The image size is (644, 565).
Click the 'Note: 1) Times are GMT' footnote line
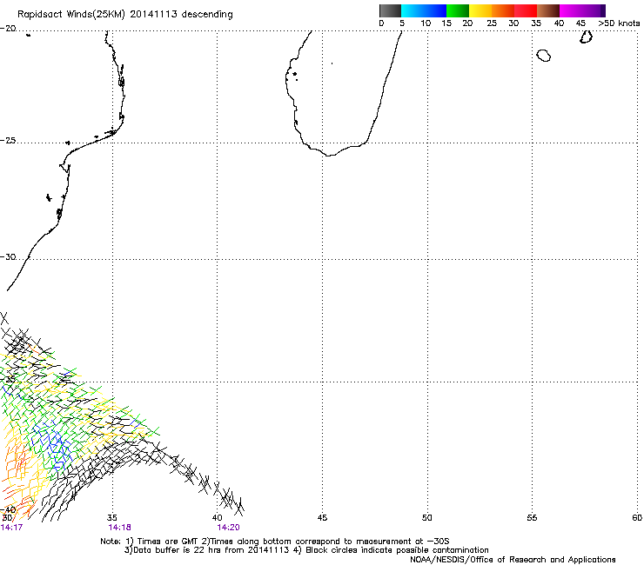pos(275,542)
